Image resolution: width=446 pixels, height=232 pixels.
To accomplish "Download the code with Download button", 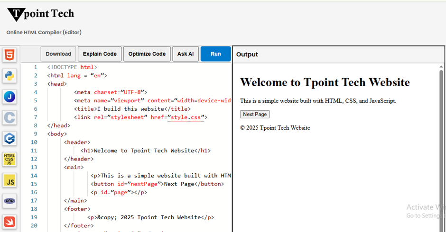I will (58, 54).
